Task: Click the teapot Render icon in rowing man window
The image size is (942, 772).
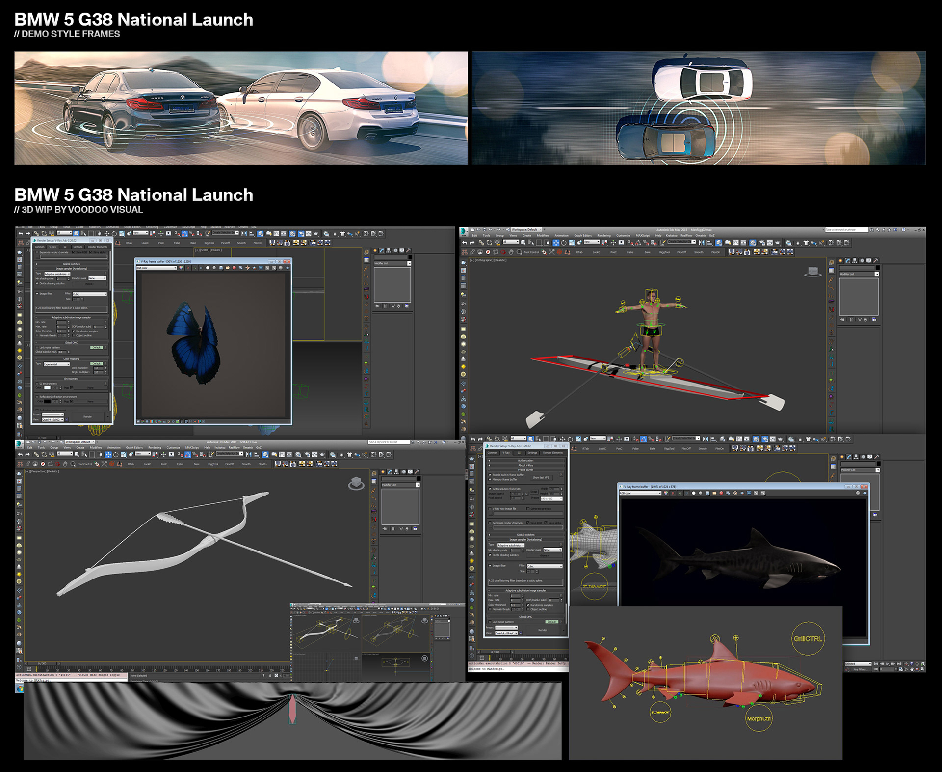Action: 777,243
